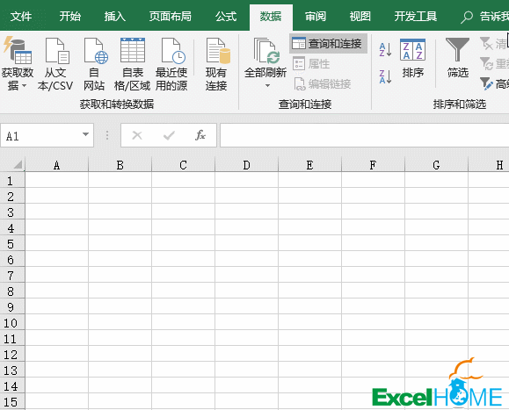Sort descending Z to A
The image size is (509, 410).
point(385,76)
